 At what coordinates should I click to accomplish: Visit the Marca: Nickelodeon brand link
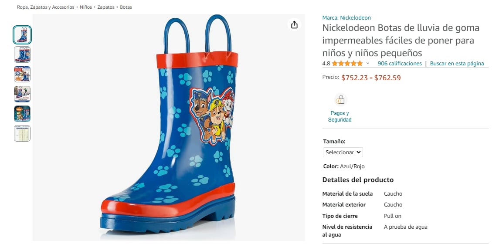coord(346,18)
